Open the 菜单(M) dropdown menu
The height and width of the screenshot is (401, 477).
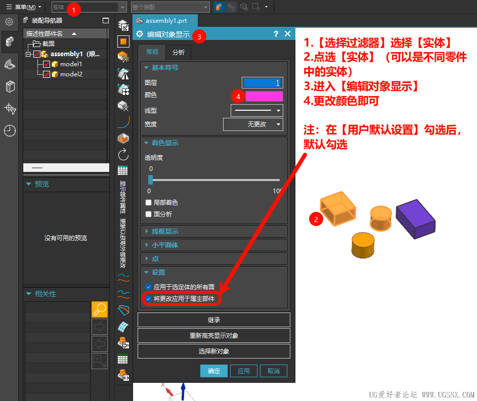[24, 7]
